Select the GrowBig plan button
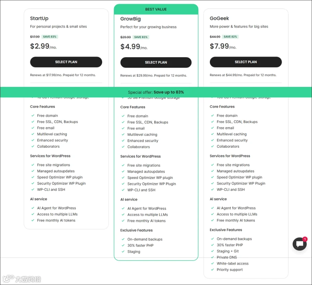 [x=156, y=62]
